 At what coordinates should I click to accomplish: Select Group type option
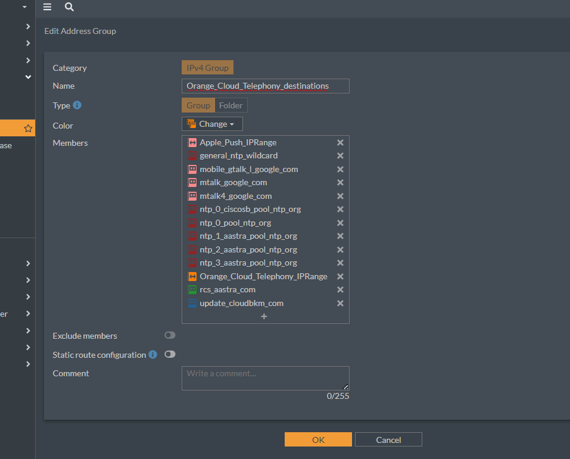(x=198, y=105)
